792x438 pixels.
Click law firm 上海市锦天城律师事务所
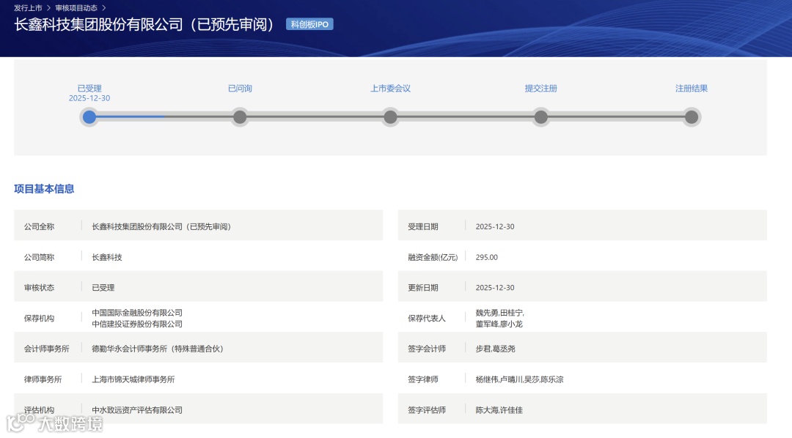tap(133, 379)
